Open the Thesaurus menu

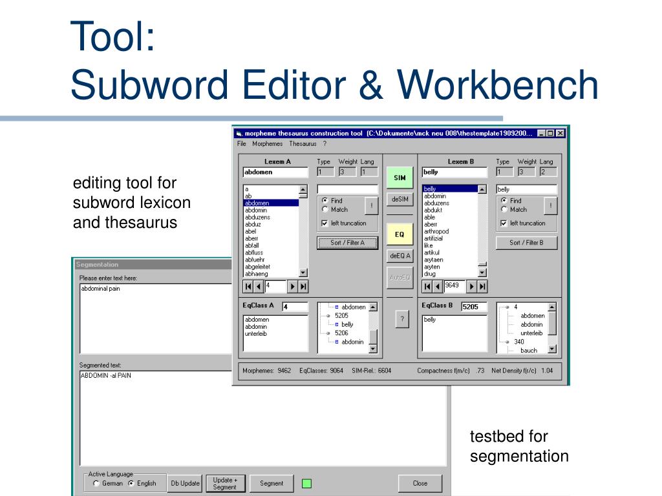[x=303, y=144]
